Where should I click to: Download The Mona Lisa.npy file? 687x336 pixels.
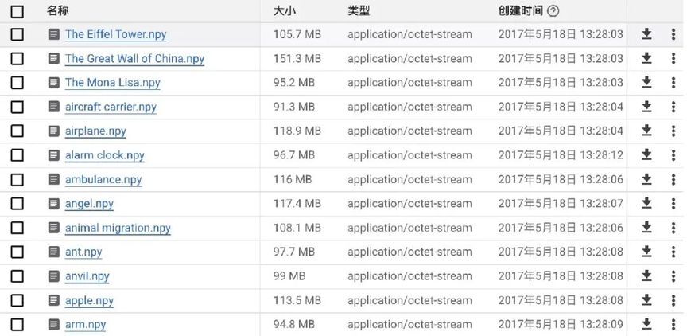(646, 83)
